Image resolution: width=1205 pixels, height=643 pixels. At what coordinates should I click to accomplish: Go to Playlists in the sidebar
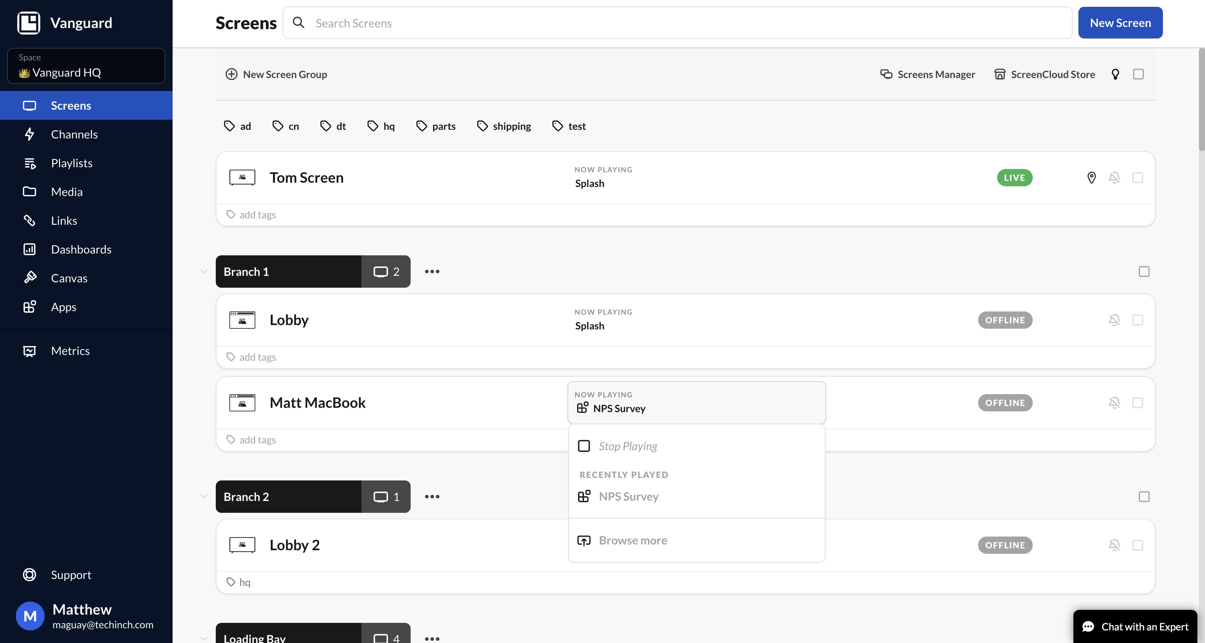(x=72, y=163)
